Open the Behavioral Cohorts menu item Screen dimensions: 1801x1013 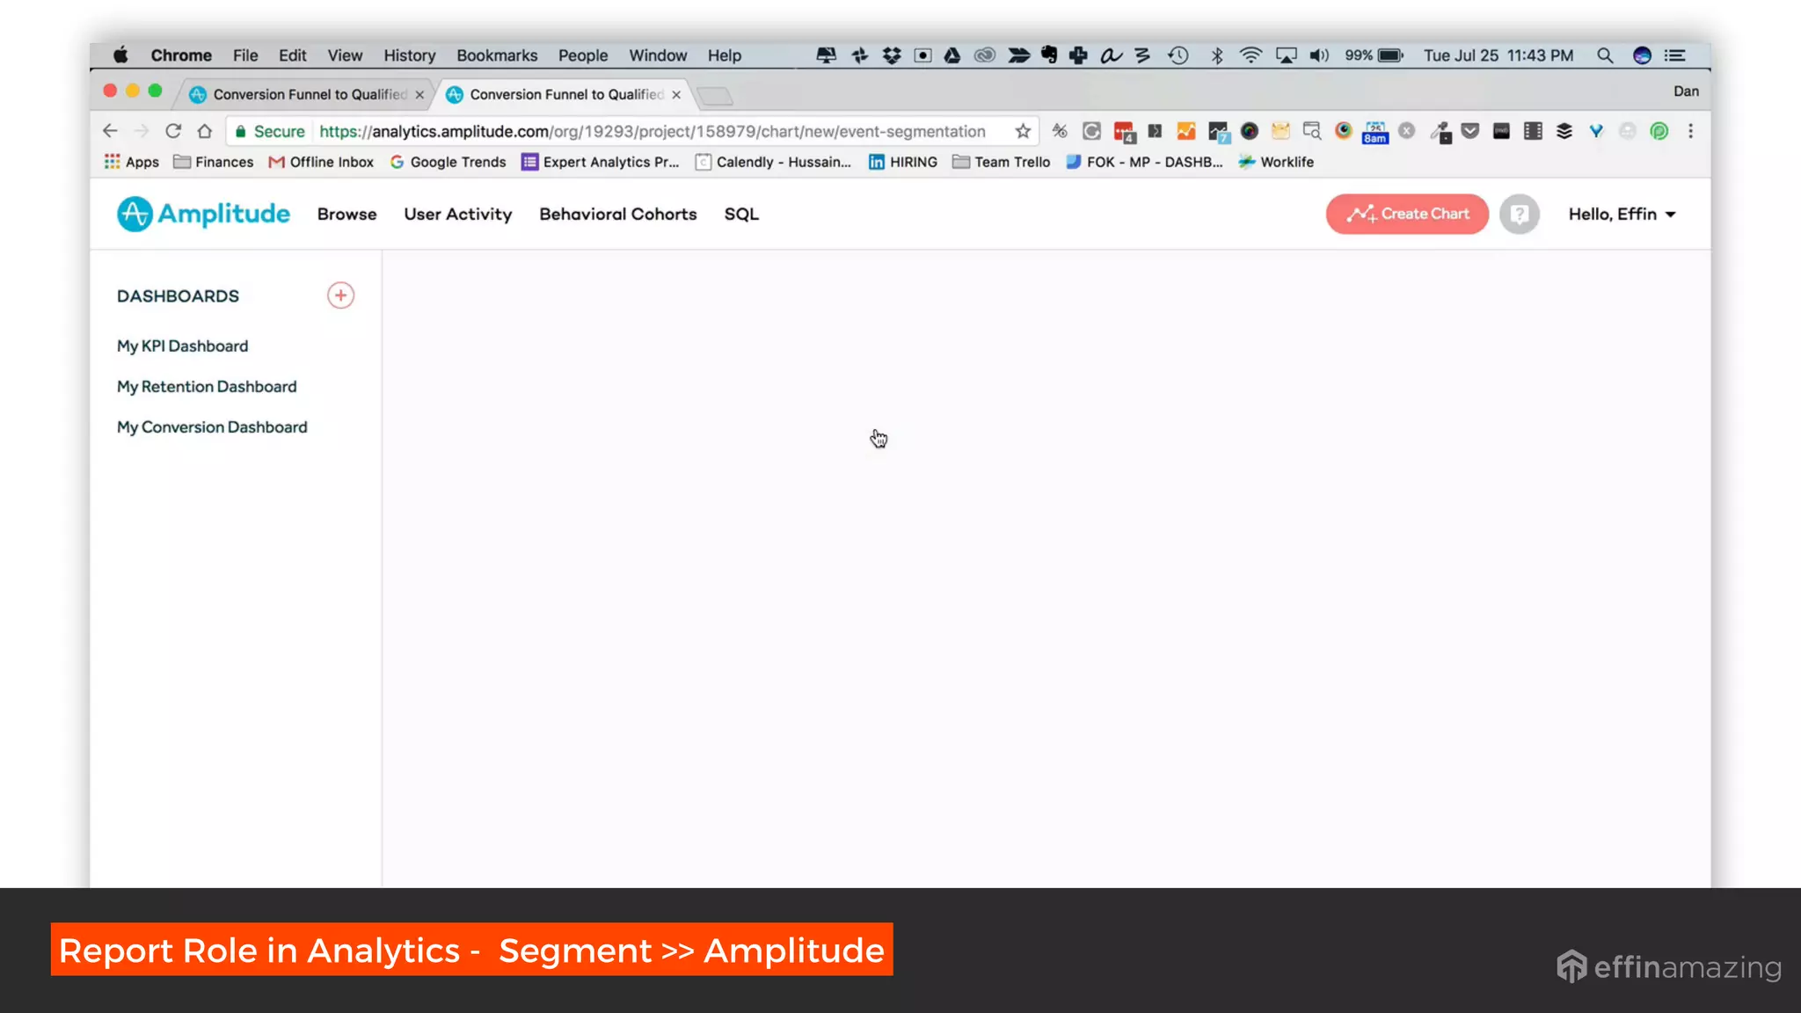(x=617, y=214)
